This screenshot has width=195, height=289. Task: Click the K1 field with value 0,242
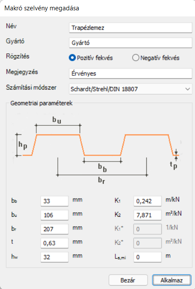coord(148,201)
